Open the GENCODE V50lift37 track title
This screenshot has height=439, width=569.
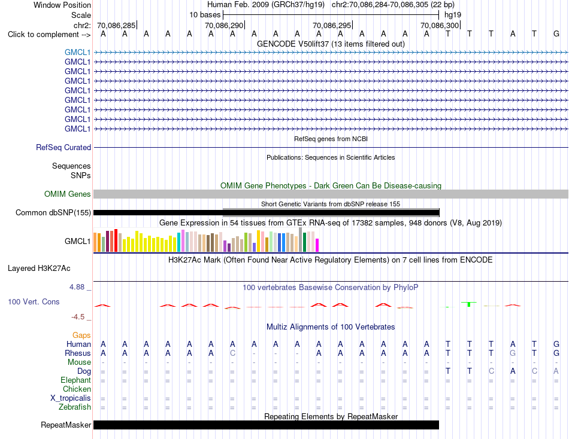click(331, 44)
